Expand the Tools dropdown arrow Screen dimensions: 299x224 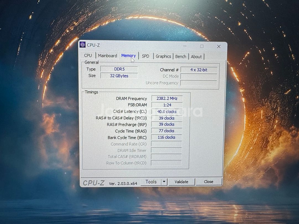[164, 182]
